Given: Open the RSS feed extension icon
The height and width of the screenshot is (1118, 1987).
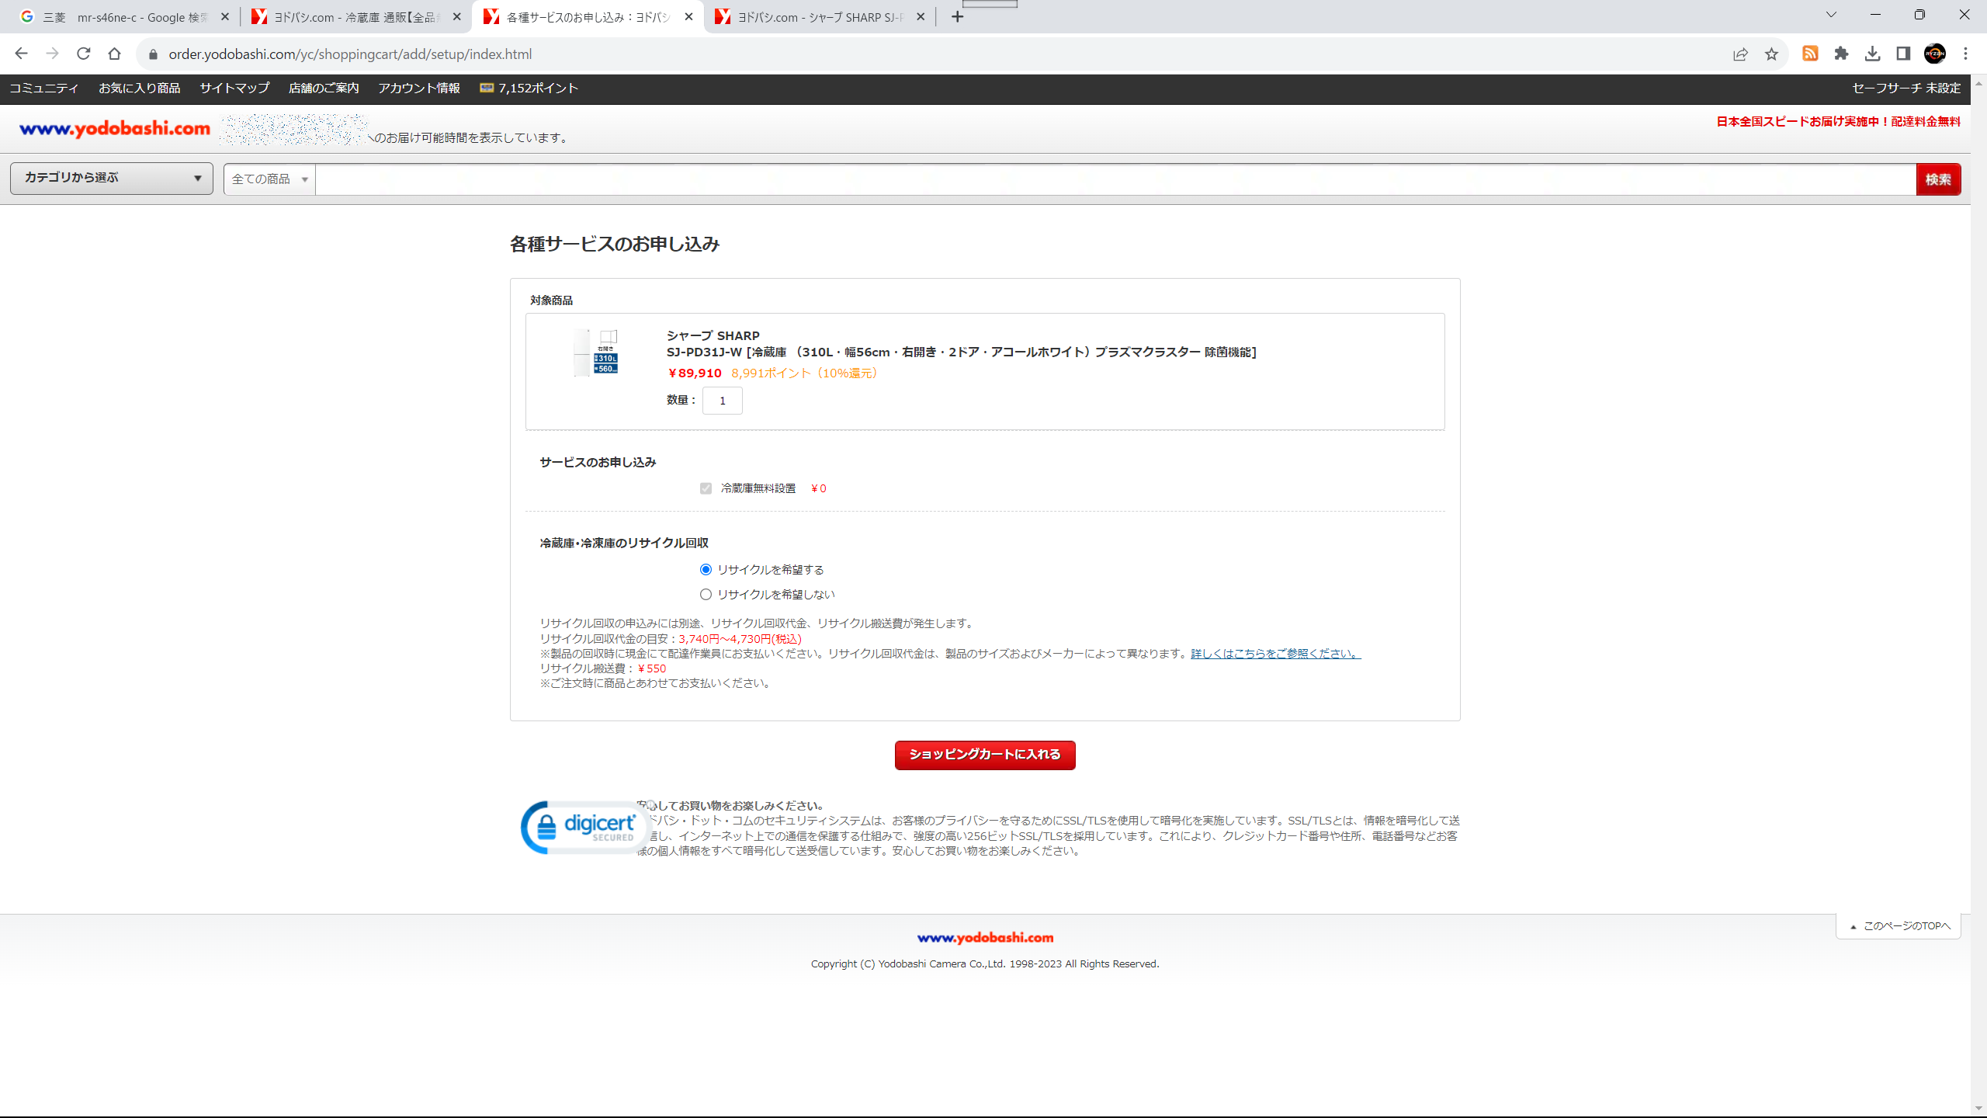Looking at the screenshot, I should coord(1810,54).
